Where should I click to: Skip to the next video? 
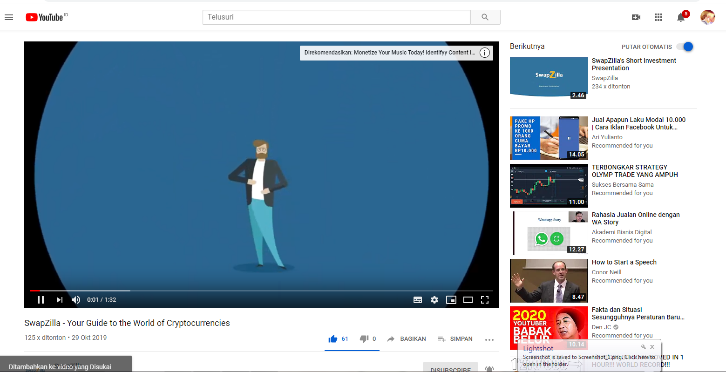point(59,300)
